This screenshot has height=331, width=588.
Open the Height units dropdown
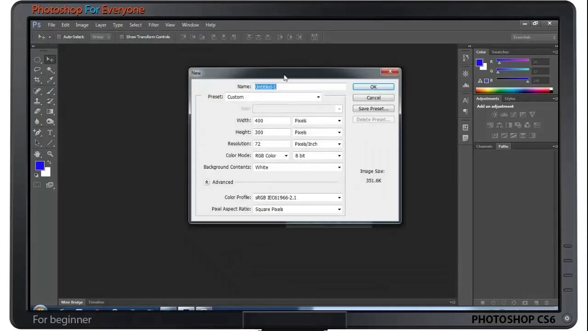318,132
